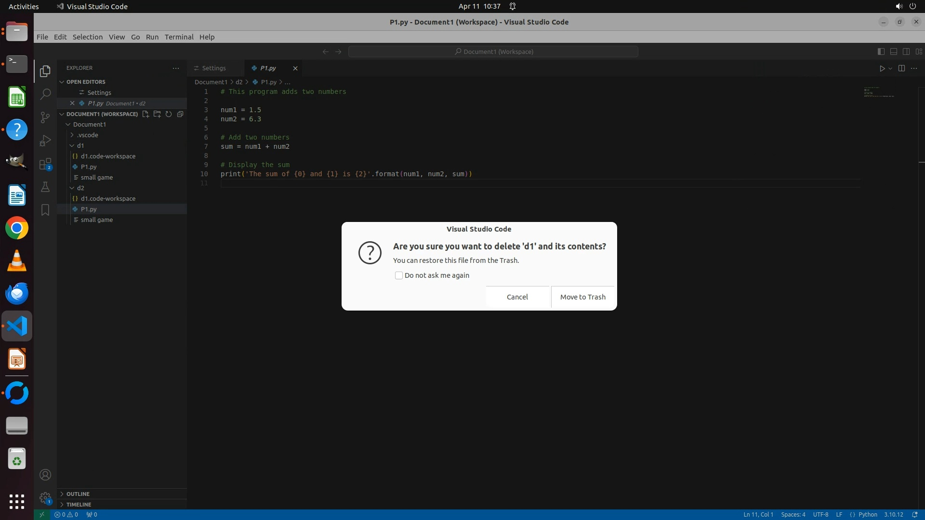Open Source Control view icon
The height and width of the screenshot is (520, 925).
click(45, 117)
